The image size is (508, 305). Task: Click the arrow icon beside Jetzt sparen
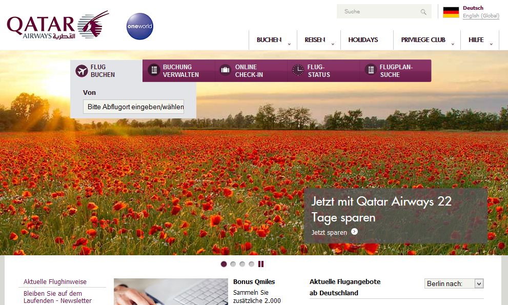[x=354, y=231]
